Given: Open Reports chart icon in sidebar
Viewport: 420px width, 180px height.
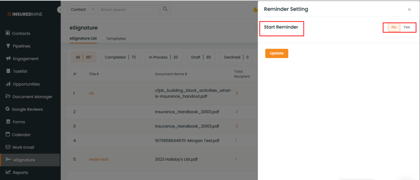Looking at the screenshot, I should 8,172.
